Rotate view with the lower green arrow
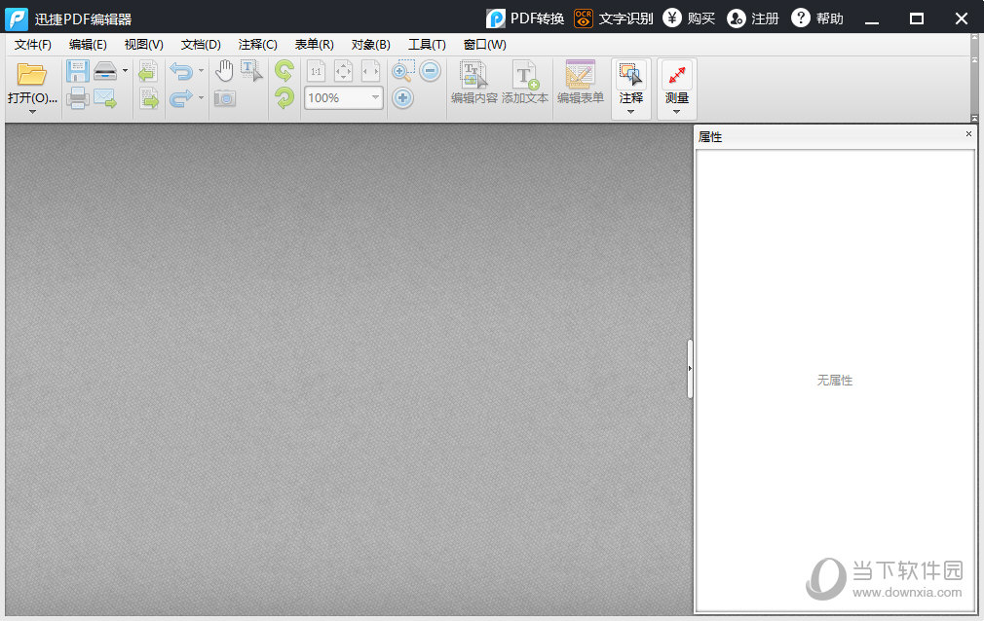Screen dimensions: 984x621 click(284, 98)
